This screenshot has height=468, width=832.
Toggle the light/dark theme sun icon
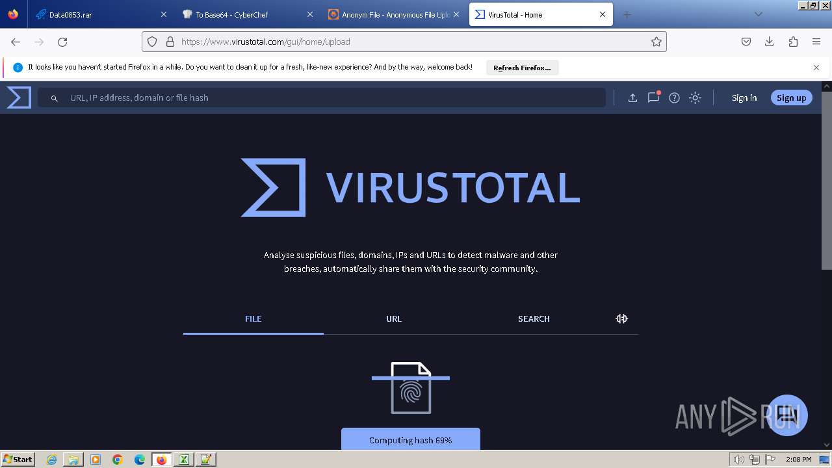pyautogui.click(x=695, y=98)
